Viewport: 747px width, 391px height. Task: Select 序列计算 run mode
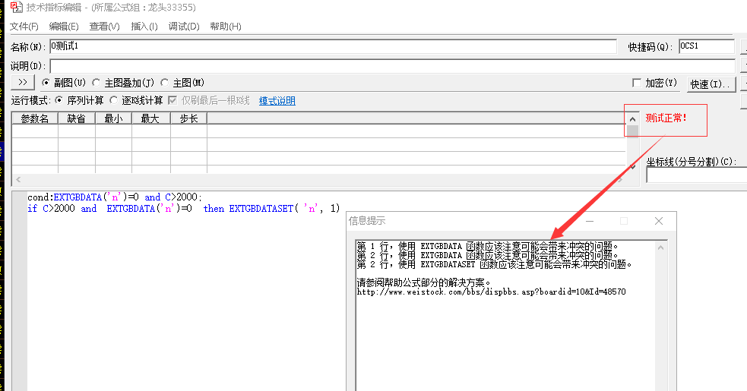60,100
